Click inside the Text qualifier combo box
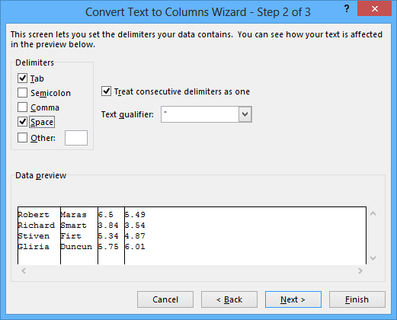 pyautogui.click(x=200, y=114)
